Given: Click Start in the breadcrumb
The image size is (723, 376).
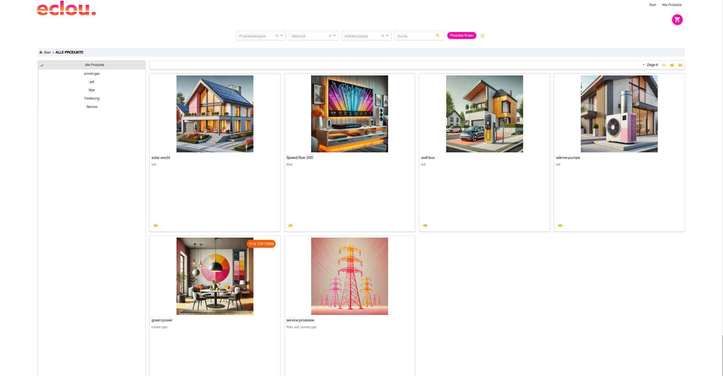Looking at the screenshot, I should pyautogui.click(x=47, y=52).
